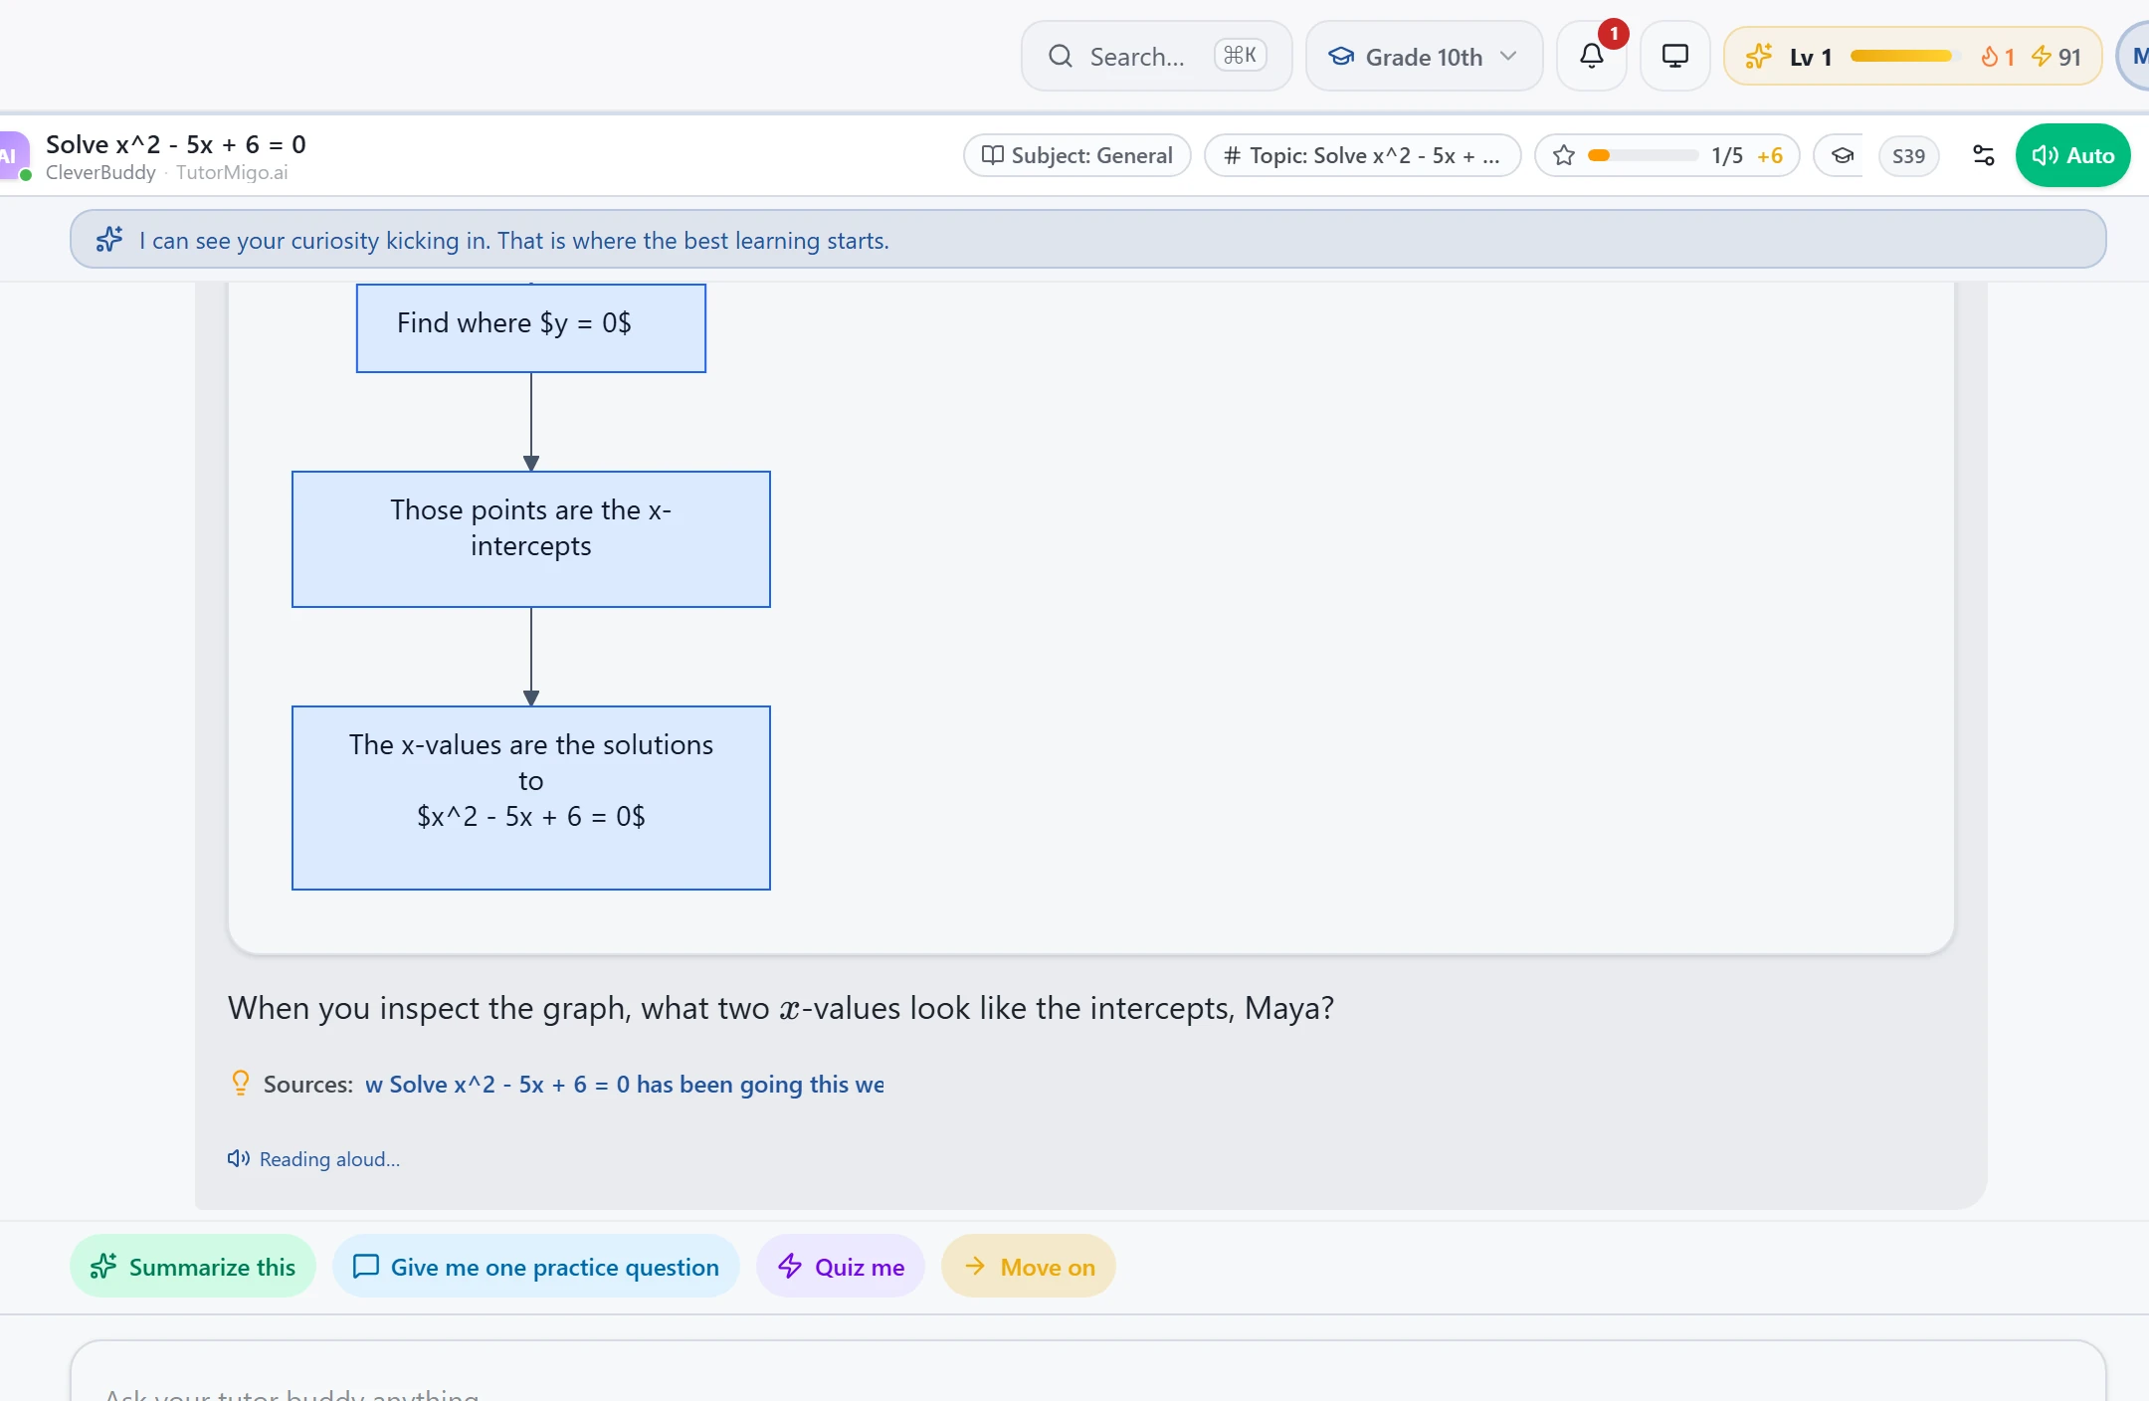Click Summarize this button
Screen dimensions: 2149x1401
click(193, 1266)
